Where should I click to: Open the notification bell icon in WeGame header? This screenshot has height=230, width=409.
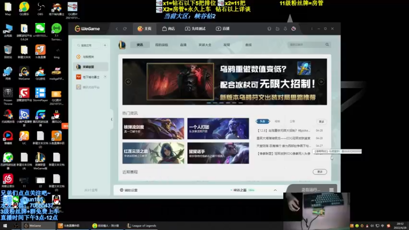(269, 29)
